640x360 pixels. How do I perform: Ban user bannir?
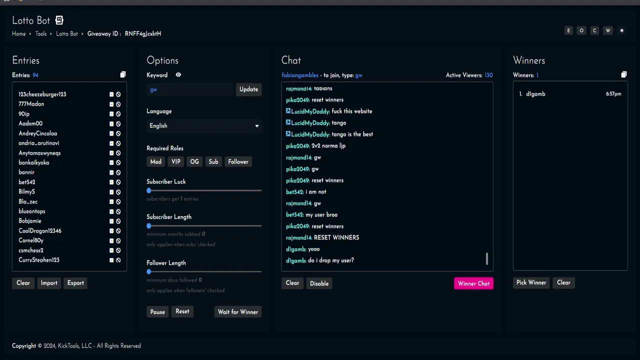(x=118, y=172)
